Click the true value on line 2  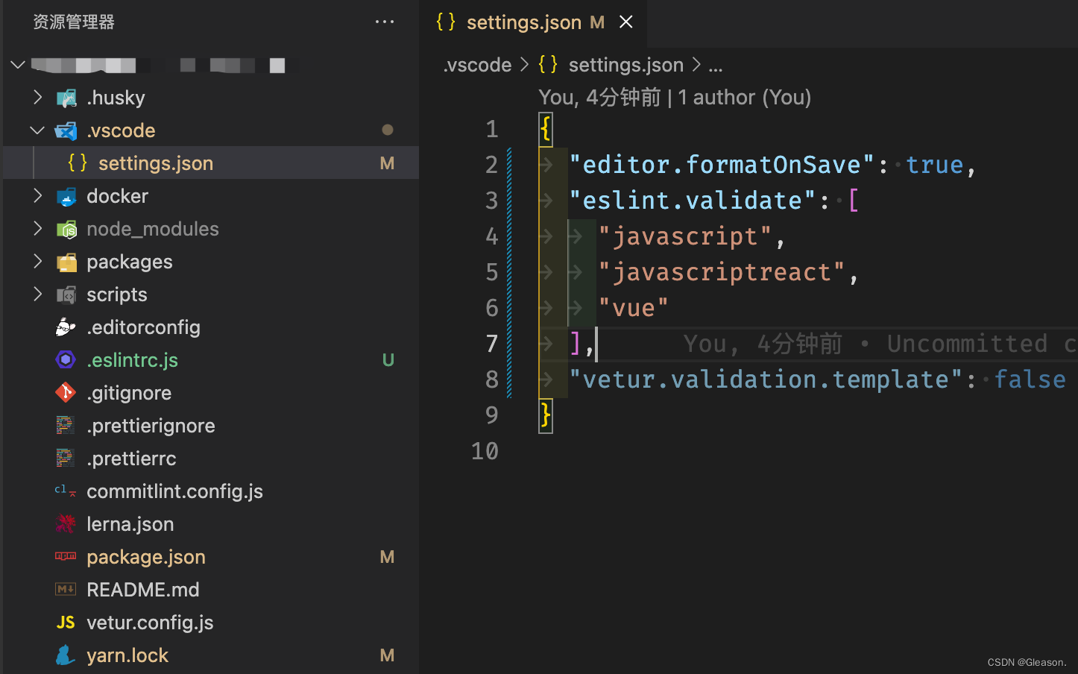point(935,165)
